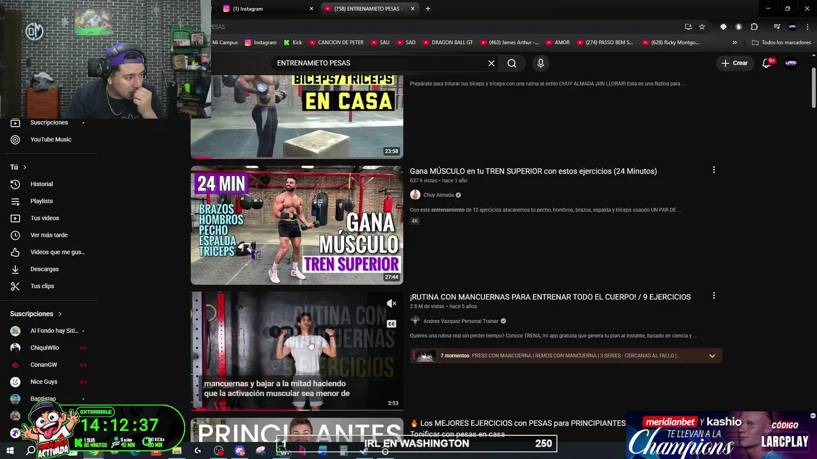Open Descargas in the sidebar
The height and width of the screenshot is (459, 817).
(45, 269)
